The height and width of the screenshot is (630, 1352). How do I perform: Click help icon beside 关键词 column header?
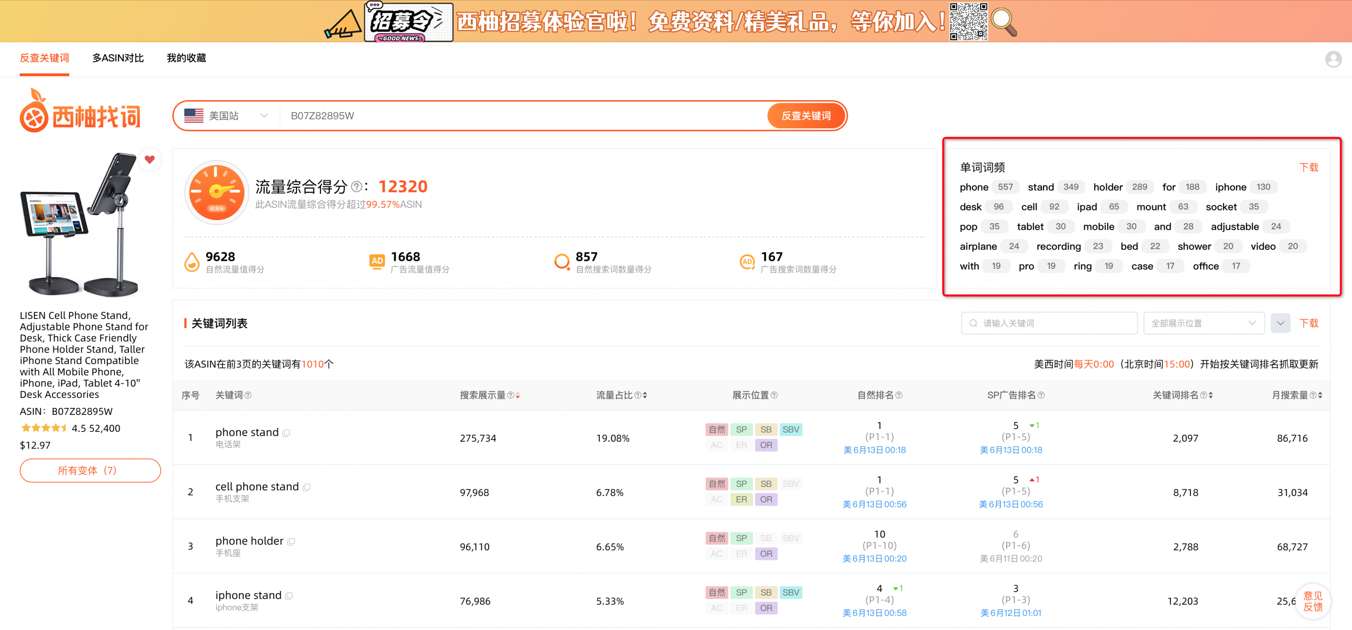[x=248, y=395]
